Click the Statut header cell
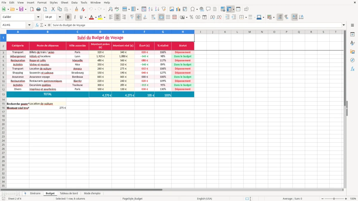 click(183, 46)
